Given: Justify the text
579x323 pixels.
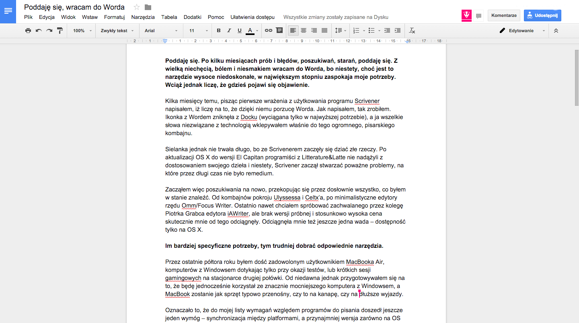Looking at the screenshot, I should (324, 31).
